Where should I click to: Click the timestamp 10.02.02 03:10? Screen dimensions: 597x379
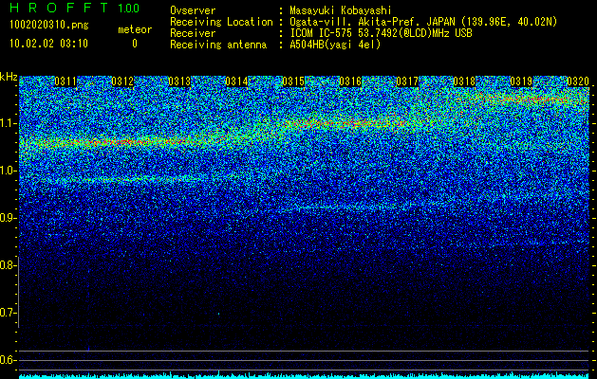(48, 44)
